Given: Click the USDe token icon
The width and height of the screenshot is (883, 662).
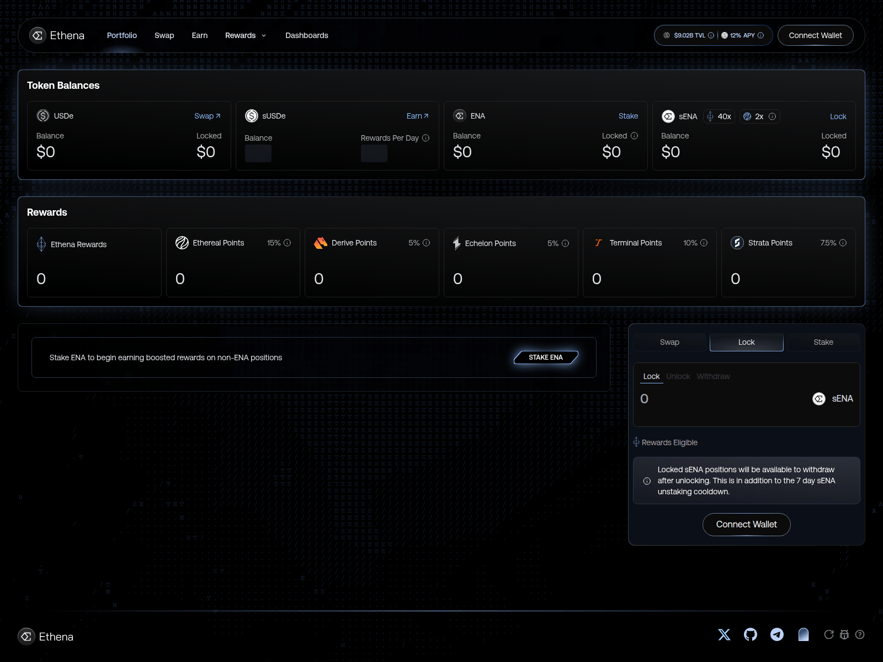Looking at the screenshot, I should (x=43, y=116).
